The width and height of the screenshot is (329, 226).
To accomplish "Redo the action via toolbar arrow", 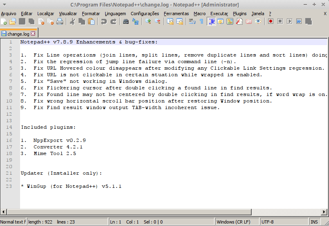I will click(x=113, y=21).
